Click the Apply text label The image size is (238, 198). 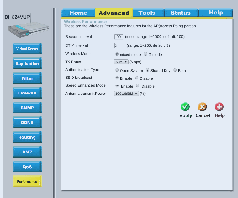tap(186, 115)
